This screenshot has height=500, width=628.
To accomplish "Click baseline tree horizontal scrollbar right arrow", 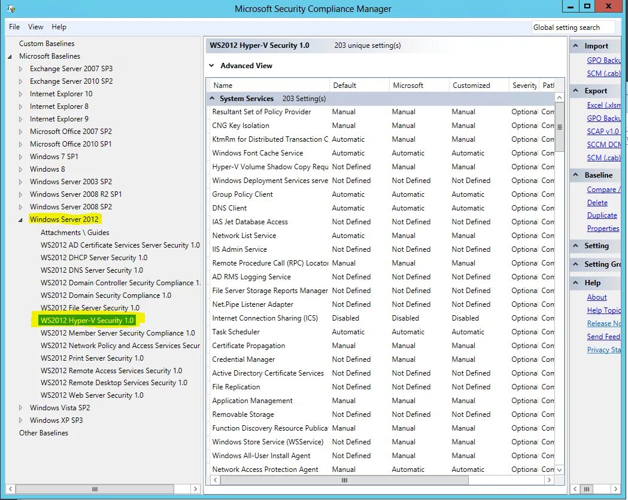I will 195,489.
